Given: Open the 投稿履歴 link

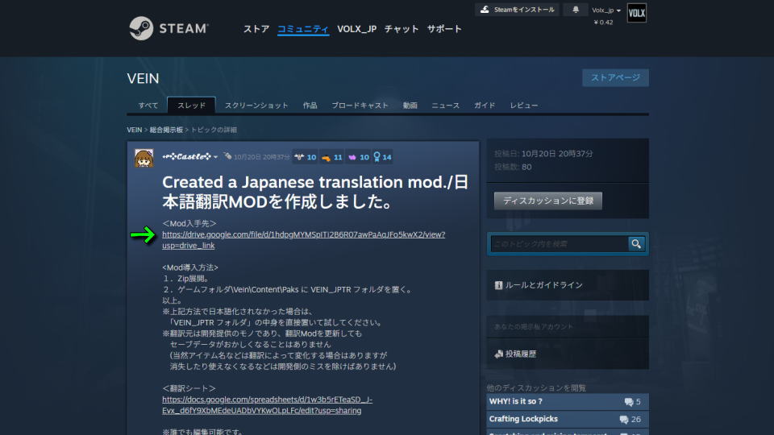Looking at the screenshot, I should click(x=521, y=354).
